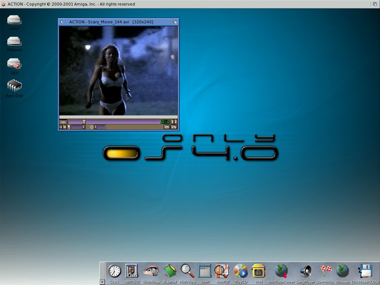The image size is (380, 285).
Task: Toggle the button right of loop button
Action: [x=174, y=127]
